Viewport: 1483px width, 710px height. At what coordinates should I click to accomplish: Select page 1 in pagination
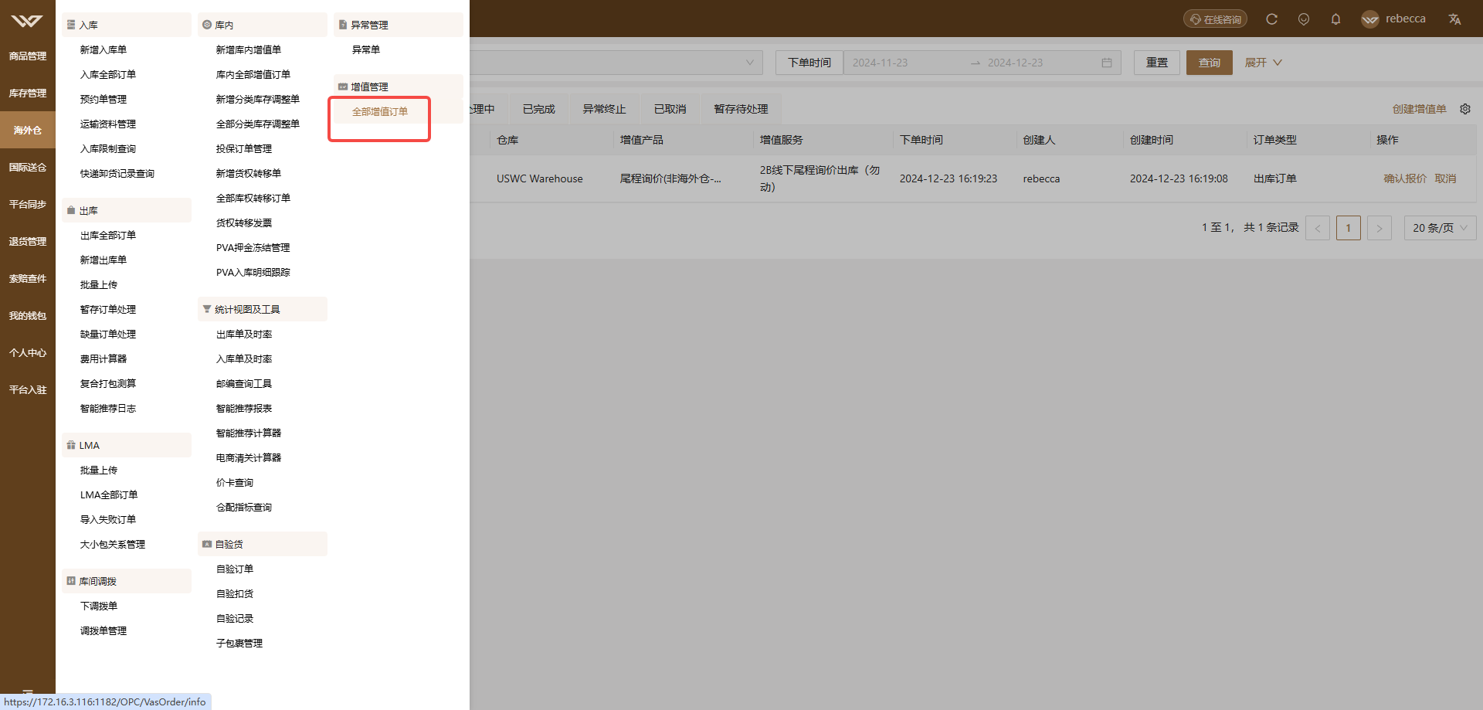(1349, 228)
